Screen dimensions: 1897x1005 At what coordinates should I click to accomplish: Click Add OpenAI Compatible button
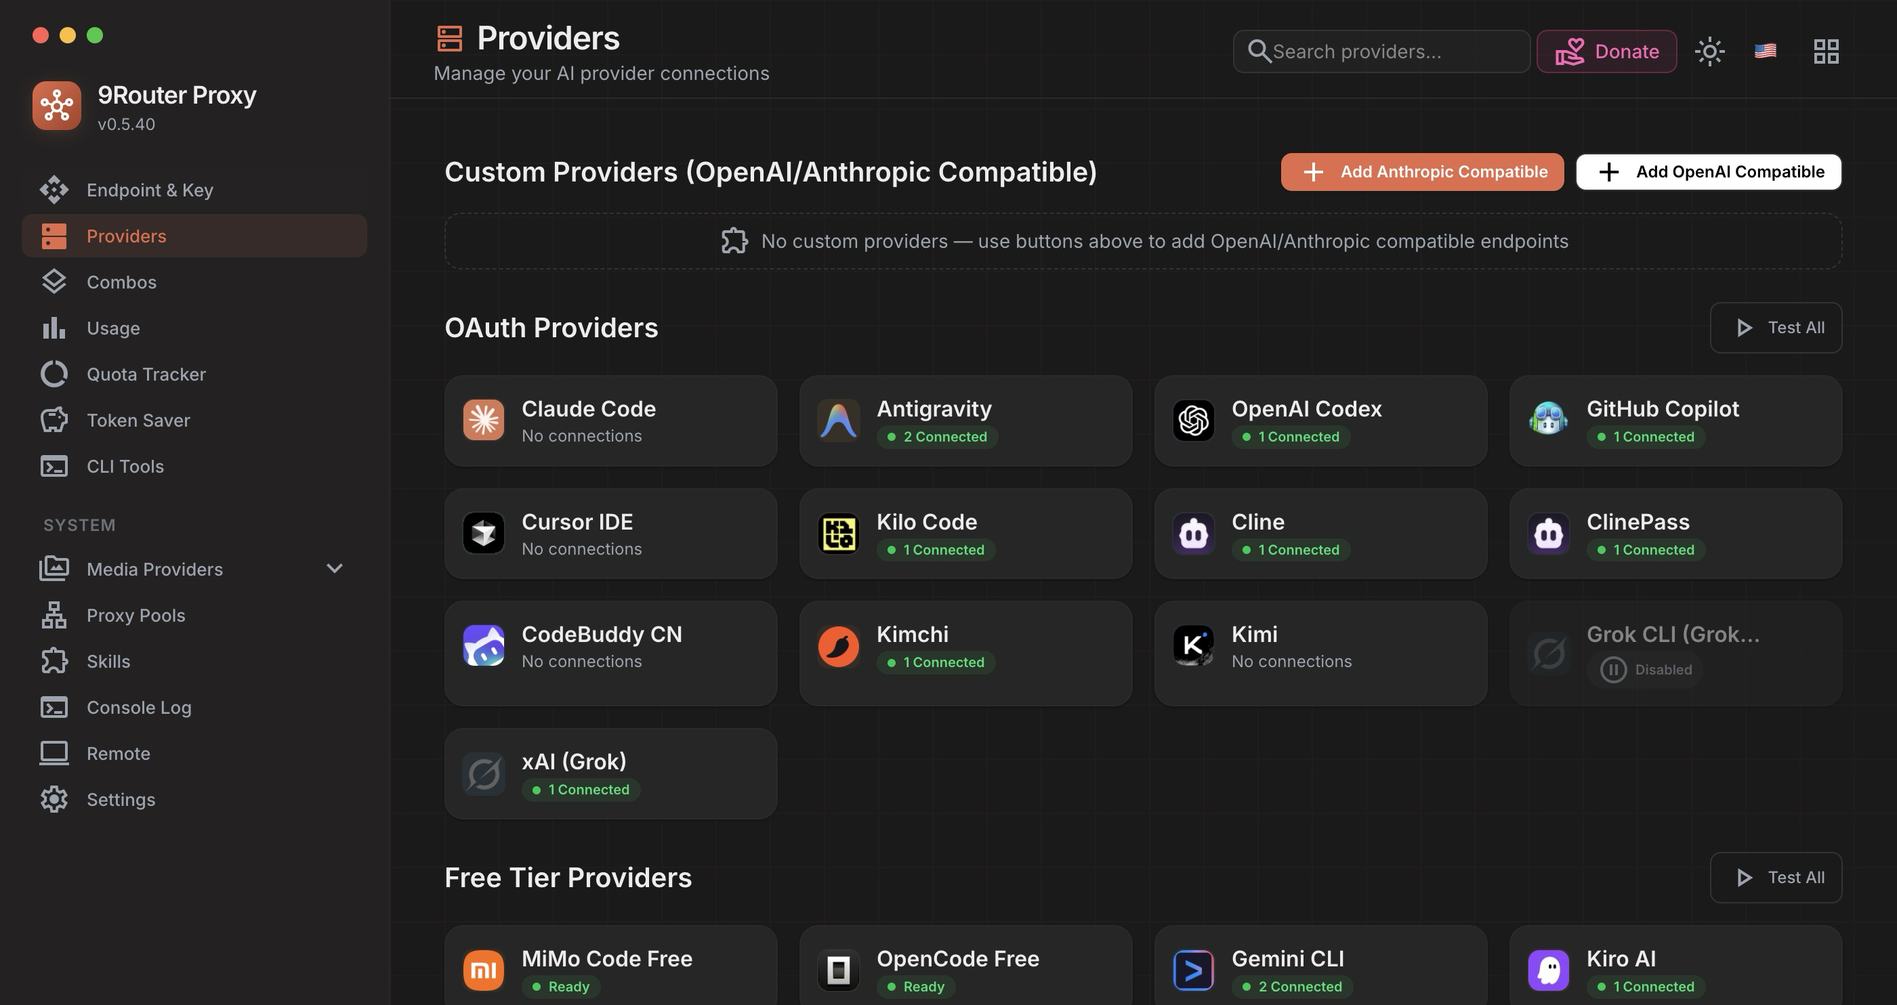(x=1709, y=171)
